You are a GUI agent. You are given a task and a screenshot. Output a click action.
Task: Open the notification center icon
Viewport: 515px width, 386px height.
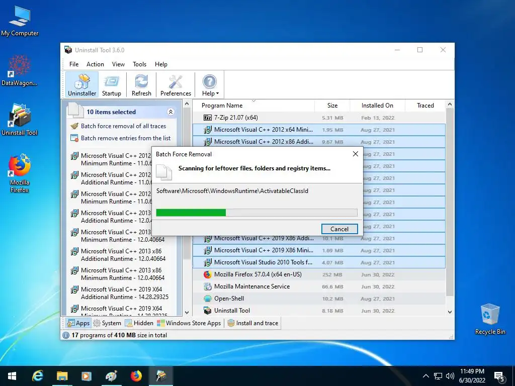[x=499, y=376]
